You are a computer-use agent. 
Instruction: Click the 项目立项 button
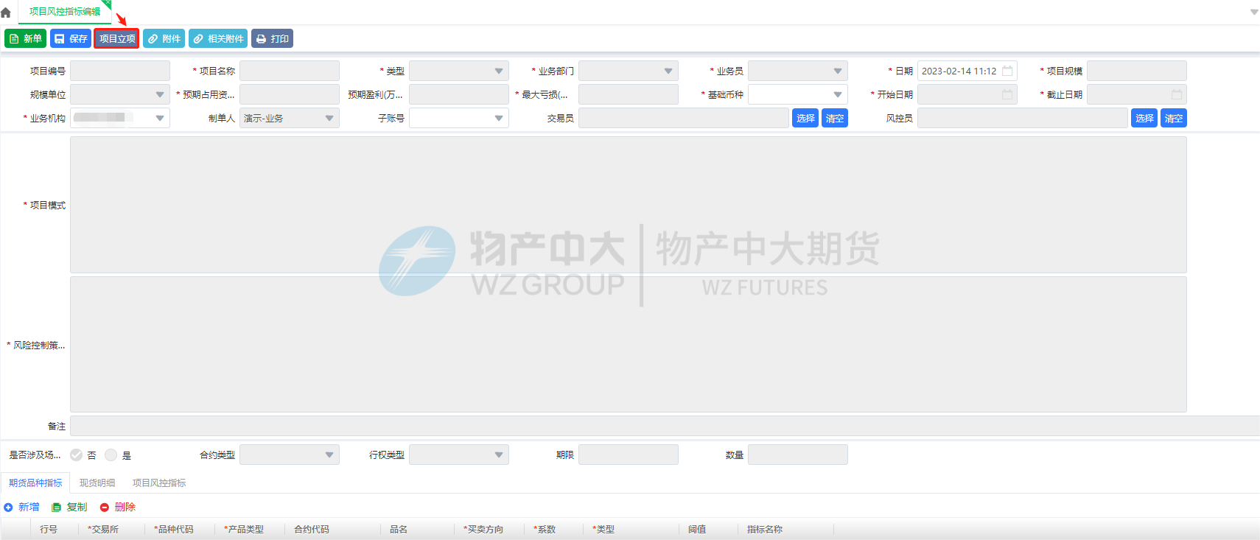point(116,38)
